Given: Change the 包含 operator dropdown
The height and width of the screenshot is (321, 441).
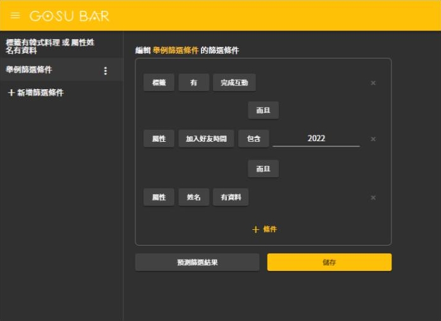Looking at the screenshot, I should pos(253,139).
